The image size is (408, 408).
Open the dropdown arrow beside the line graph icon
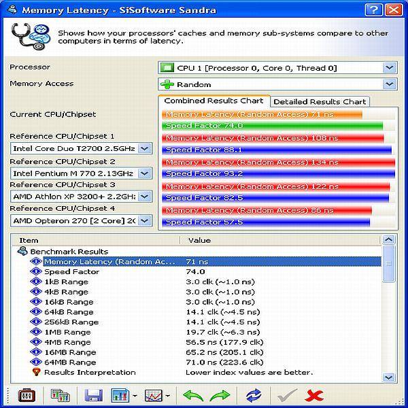(168, 396)
